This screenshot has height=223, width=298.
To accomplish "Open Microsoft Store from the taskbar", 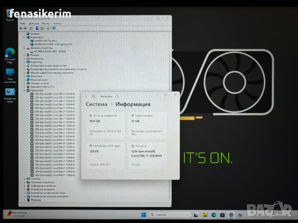I will click(x=222, y=215).
